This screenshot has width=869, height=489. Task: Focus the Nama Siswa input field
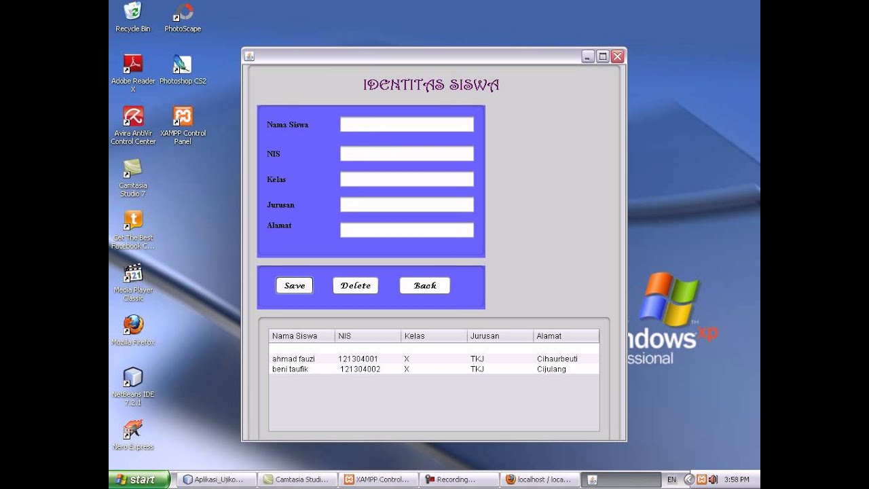point(407,124)
